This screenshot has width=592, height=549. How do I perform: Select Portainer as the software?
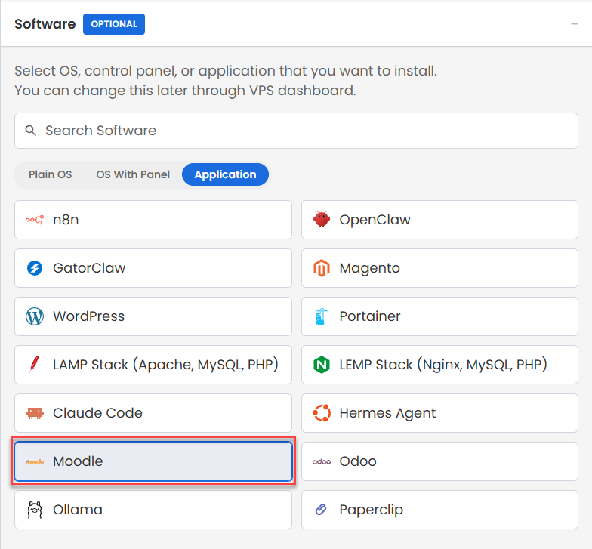tap(439, 316)
